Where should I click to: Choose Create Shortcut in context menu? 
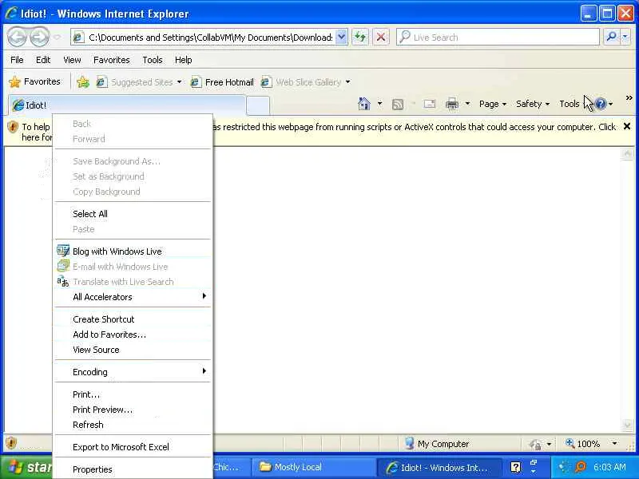click(133, 319)
